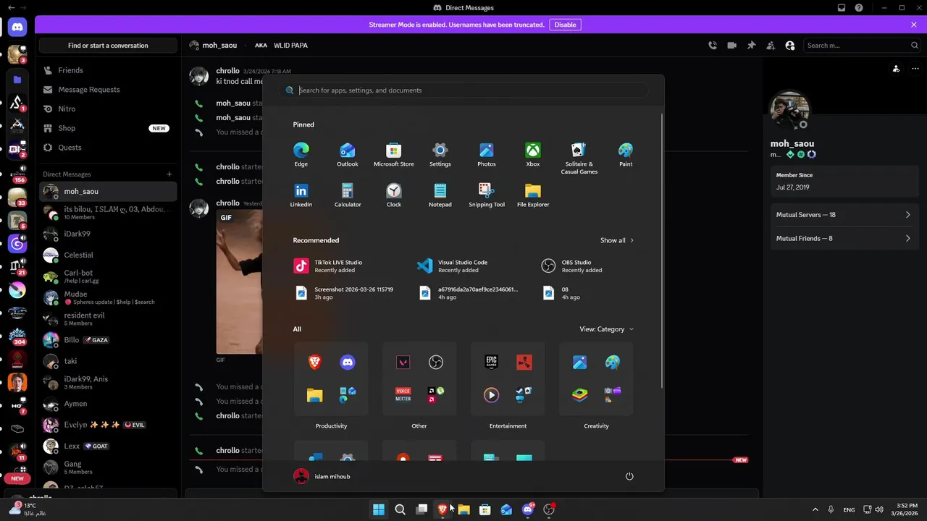Image resolution: width=927 pixels, height=521 pixels.
Task: Open Windows Start button on taskbar
Action: (379, 509)
